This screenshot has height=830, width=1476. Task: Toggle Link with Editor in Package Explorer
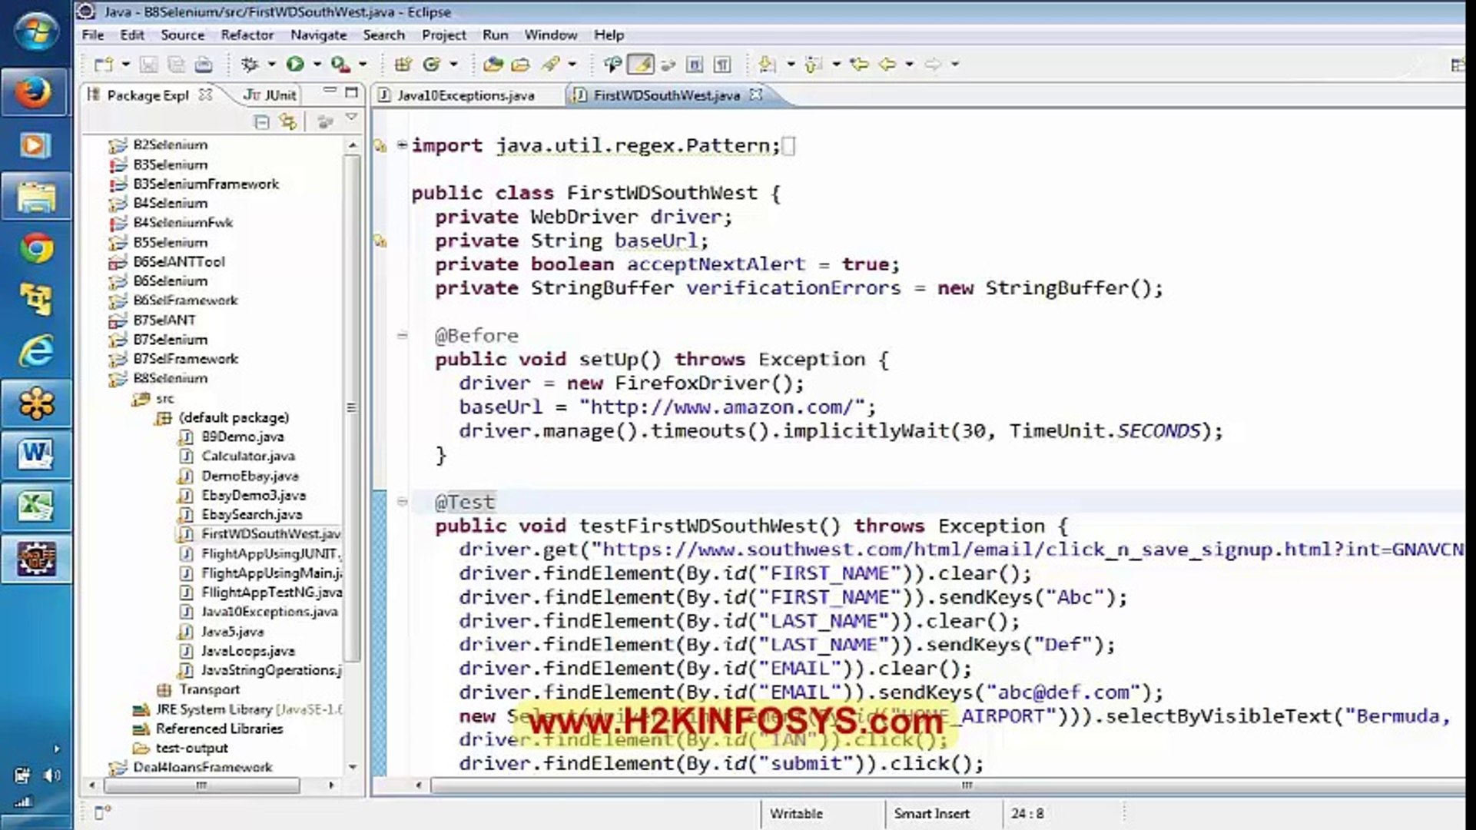tap(288, 121)
